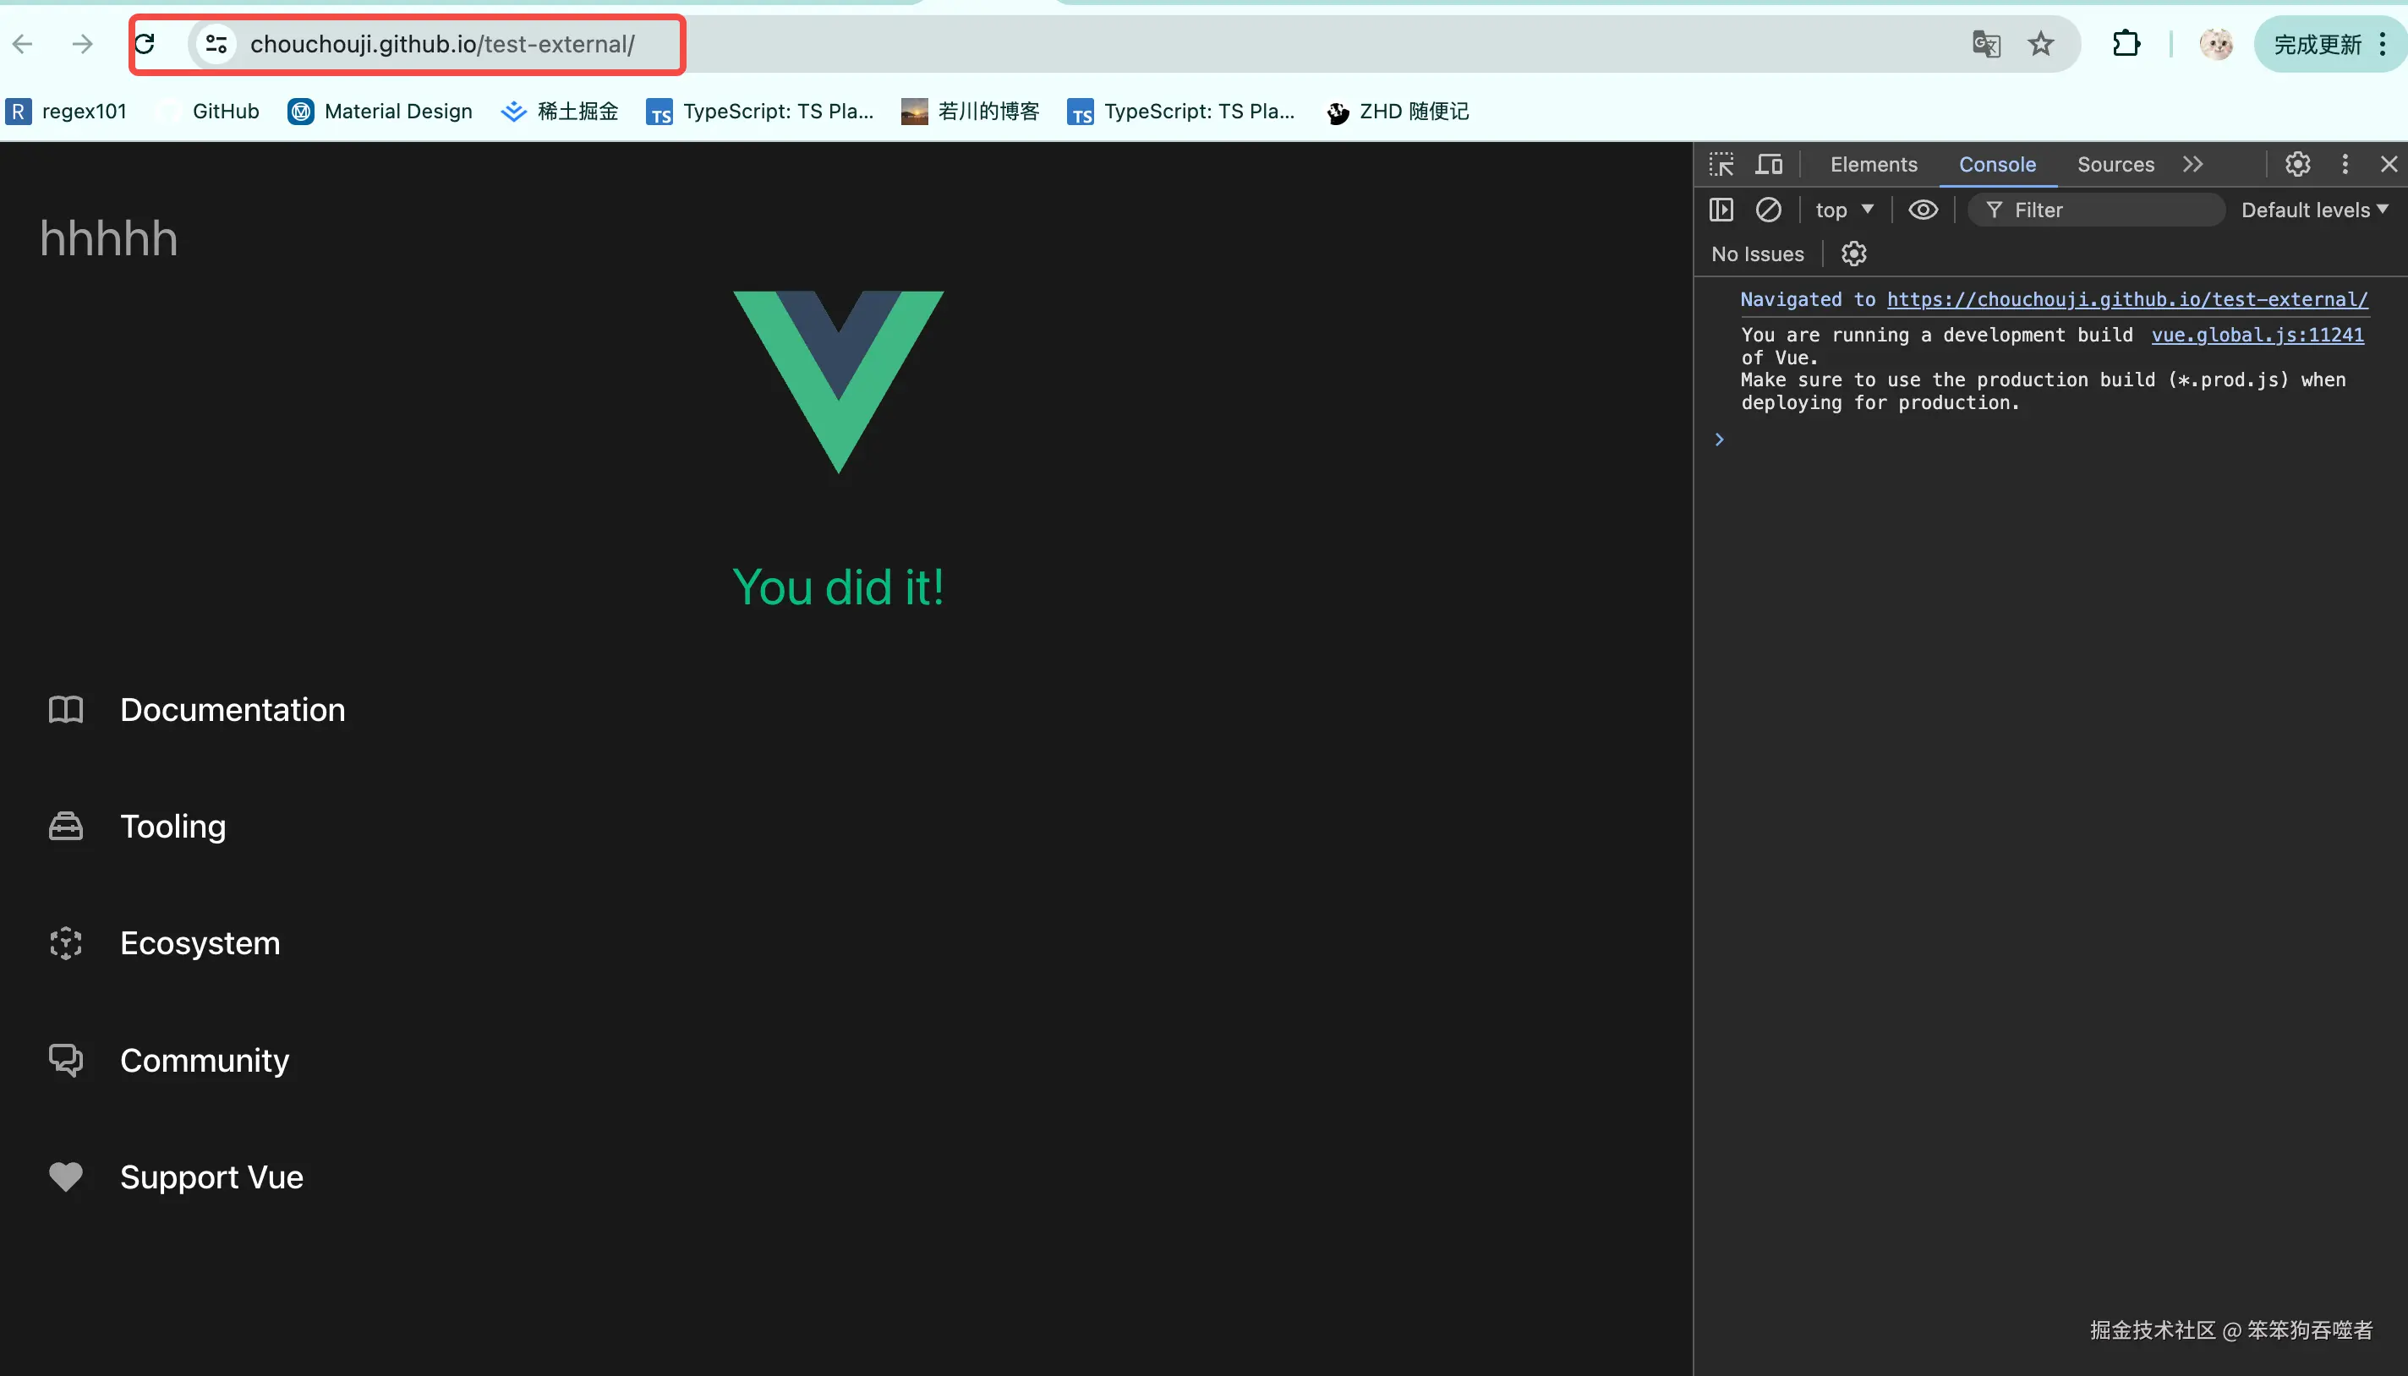
Task: Select the Console tab
Action: coord(1997,165)
